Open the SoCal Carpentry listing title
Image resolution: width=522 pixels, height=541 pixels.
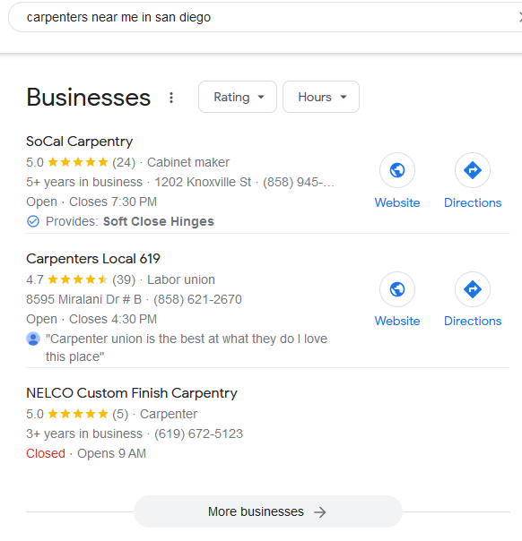point(80,142)
